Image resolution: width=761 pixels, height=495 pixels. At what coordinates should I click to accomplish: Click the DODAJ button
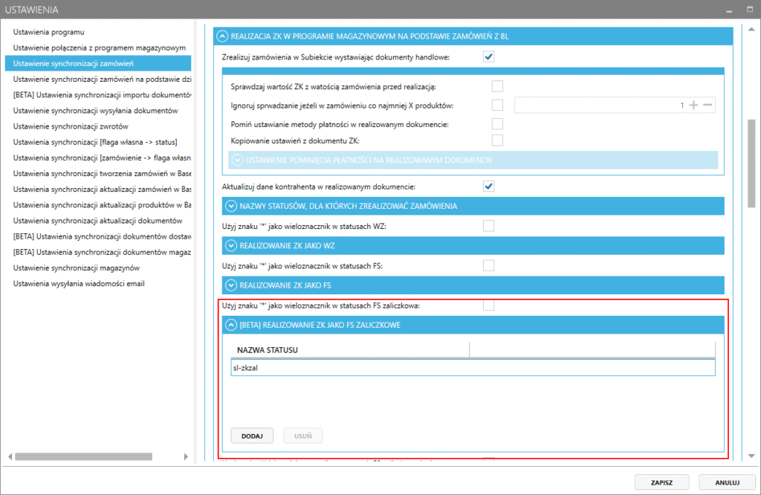point(253,436)
